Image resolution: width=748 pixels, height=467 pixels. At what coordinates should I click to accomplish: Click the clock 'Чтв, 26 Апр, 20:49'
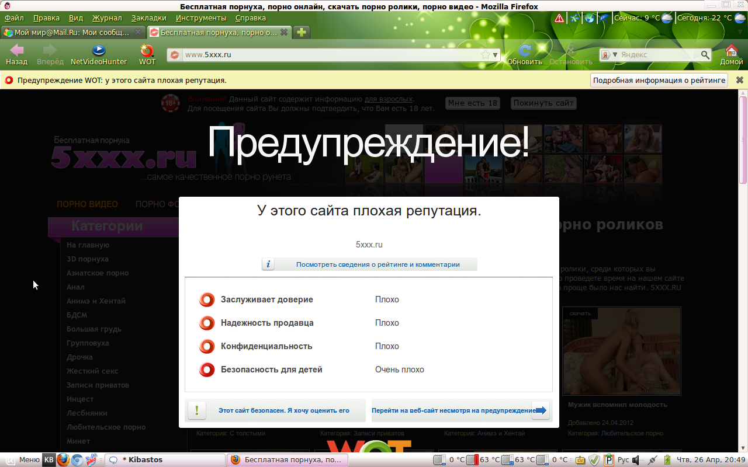coord(711,460)
